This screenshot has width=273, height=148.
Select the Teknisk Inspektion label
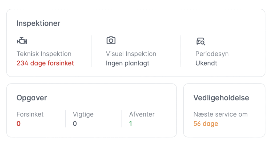(44, 54)
